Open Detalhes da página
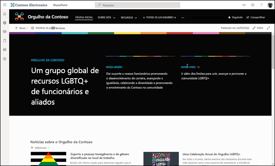 tap(43, 28)
